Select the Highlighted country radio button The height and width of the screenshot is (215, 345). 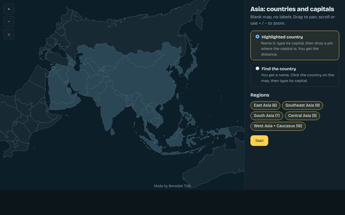pos(257,37)
